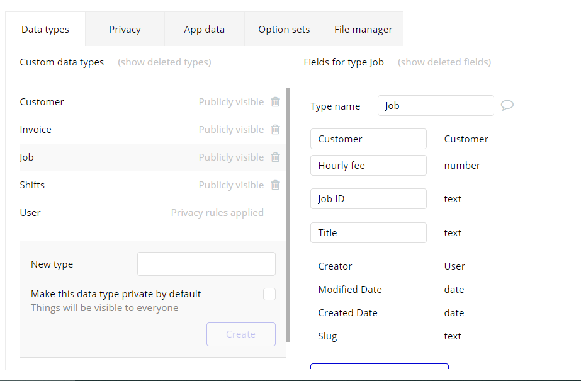Click show deleted types link

[164, 62]
